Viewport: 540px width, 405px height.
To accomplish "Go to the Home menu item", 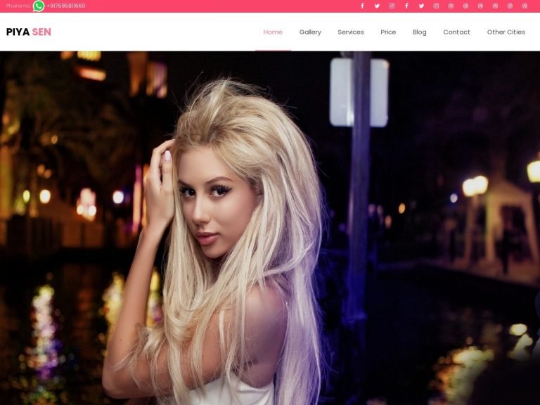I will click(x=273, y=32).
